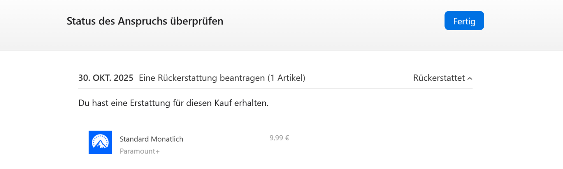This screenshot has width=563, height=169.
Task: Select the date 30. OKT. 2025
Action: point(106,78)
